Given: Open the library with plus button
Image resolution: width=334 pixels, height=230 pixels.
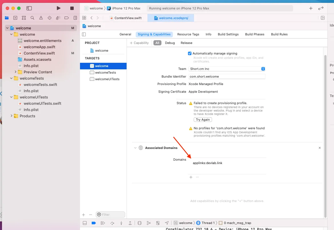Looking at the screenshot, I should coord(311,8).
